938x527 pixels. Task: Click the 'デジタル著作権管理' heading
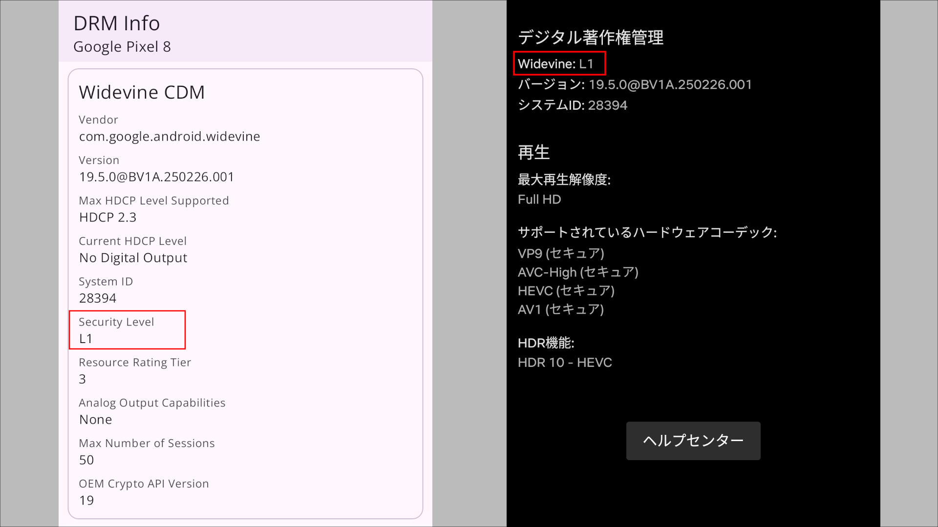(x=591, y=38)
